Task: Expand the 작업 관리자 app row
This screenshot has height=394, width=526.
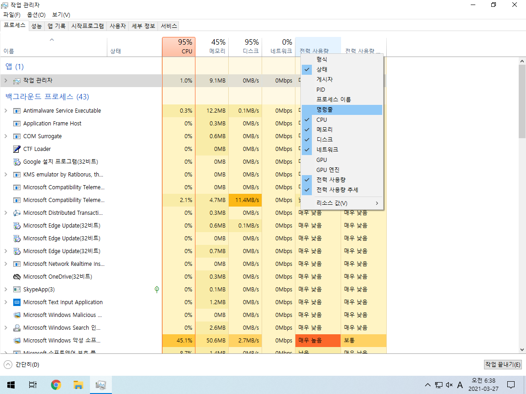Action: 5,81
